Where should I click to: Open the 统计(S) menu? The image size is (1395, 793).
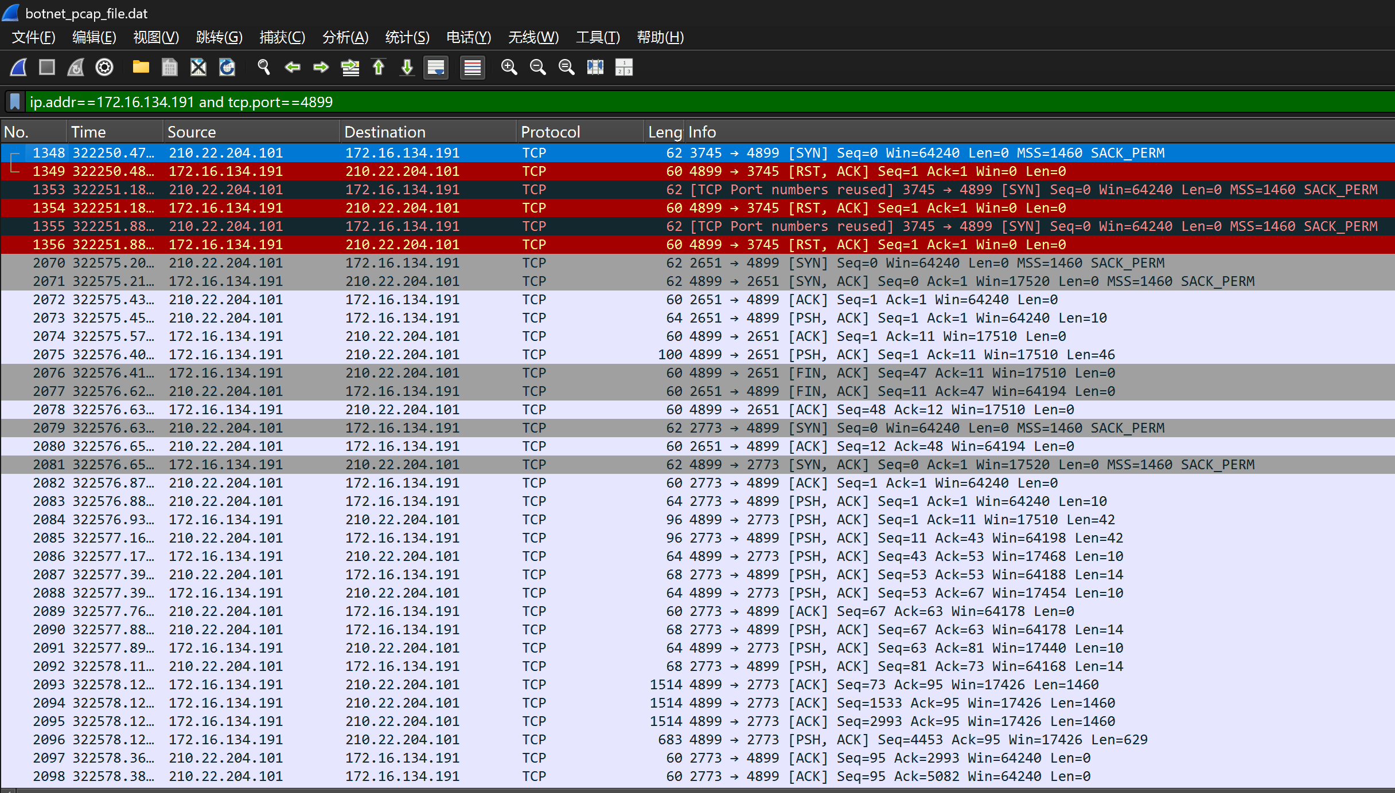[x=407, y=37]
